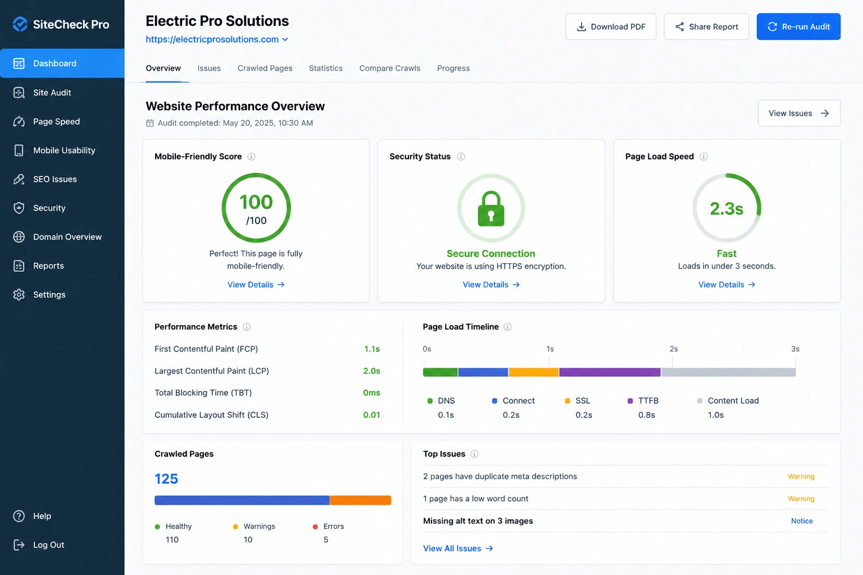Open the Compare Crawls tab

(x=390, y=69)
